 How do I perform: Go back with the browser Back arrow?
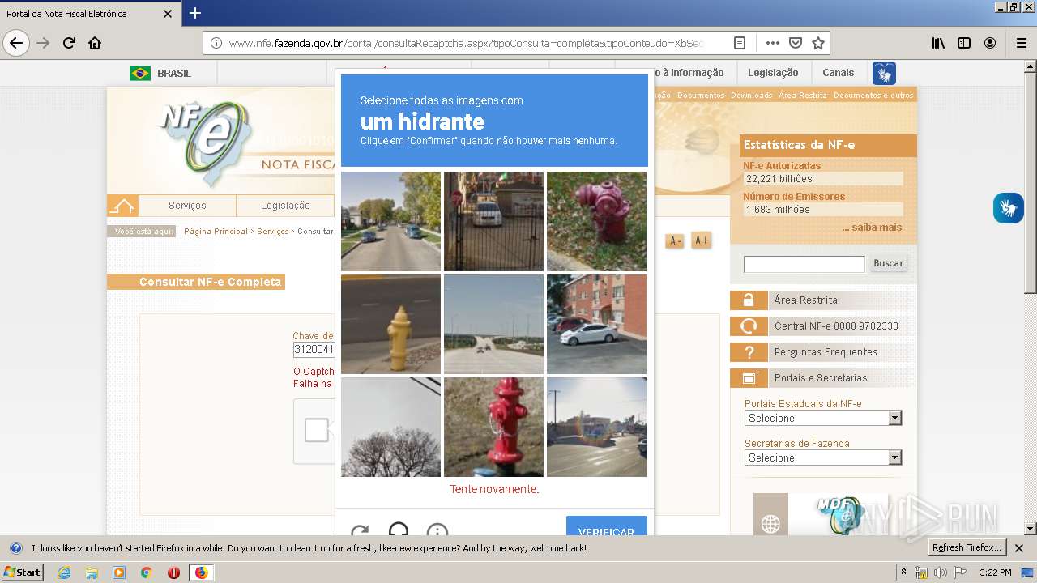point(16,43)
